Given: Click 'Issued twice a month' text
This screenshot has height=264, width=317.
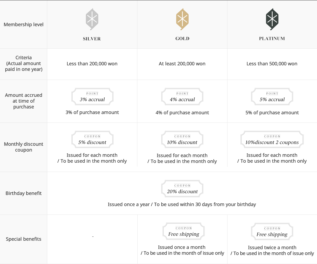Looking at the screenshot, I should [x=272, y=248].
